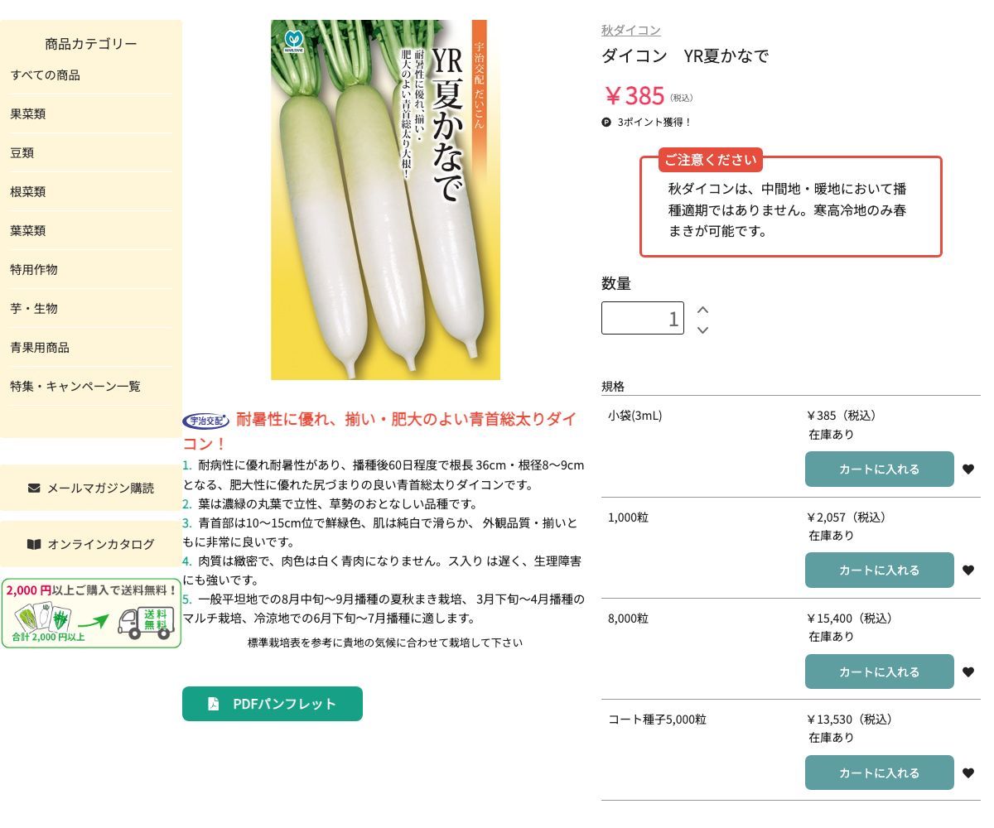994x828 pixels.
Task: Open the 秋ダイコン breadcrumb link
Action: (630, 30)
